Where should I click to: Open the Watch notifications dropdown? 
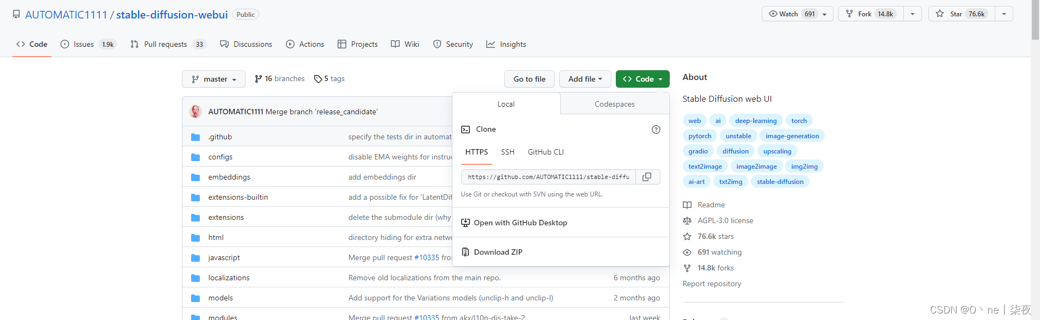797,14
